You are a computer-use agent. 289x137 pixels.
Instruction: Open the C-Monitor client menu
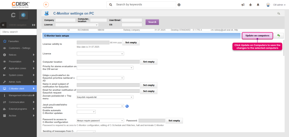pos(18,89)
